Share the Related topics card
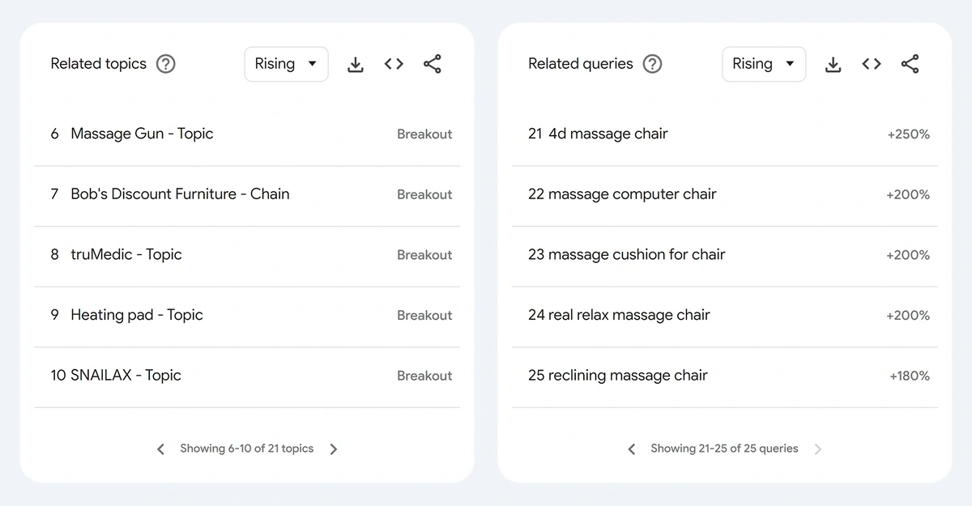The width and height of the screenshot is (972, 506). [x=433, y=64]
